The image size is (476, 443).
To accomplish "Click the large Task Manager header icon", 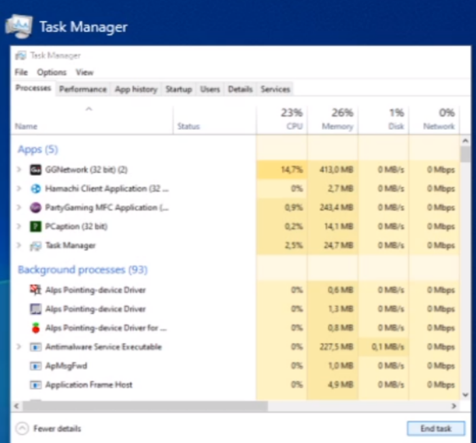I will click(19, 26).
